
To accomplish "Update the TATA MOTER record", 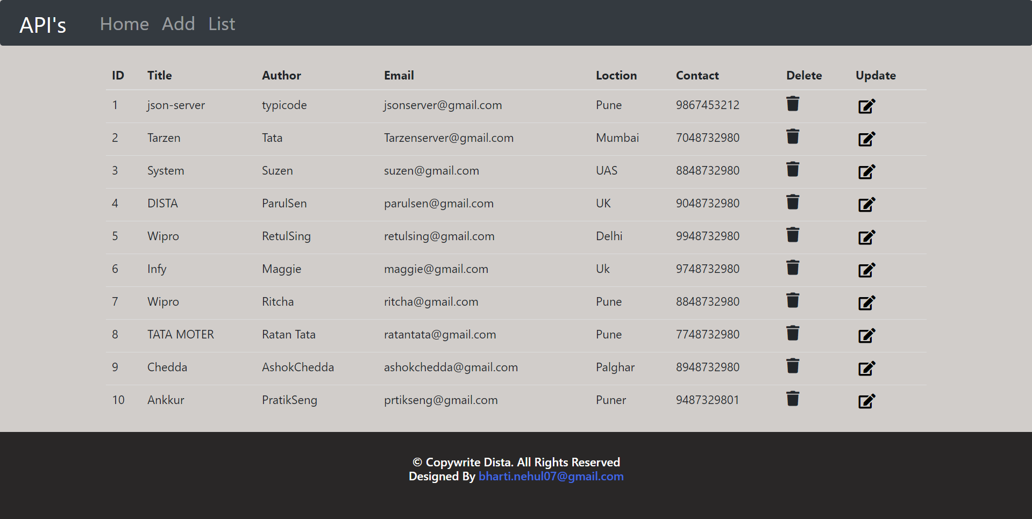I will 866,336.
